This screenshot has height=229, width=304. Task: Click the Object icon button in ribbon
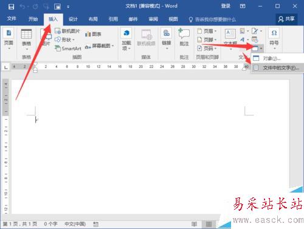(255, 49)
